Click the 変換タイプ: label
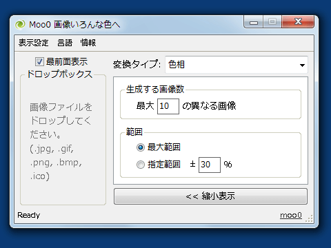The image size is (331, 248). click(x=137, y=64)
